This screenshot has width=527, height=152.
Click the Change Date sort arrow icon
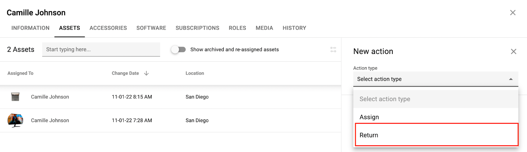point(146,73)
